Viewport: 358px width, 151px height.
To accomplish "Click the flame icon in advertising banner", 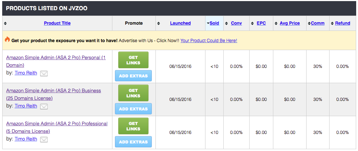I will [x=7, y=40].
